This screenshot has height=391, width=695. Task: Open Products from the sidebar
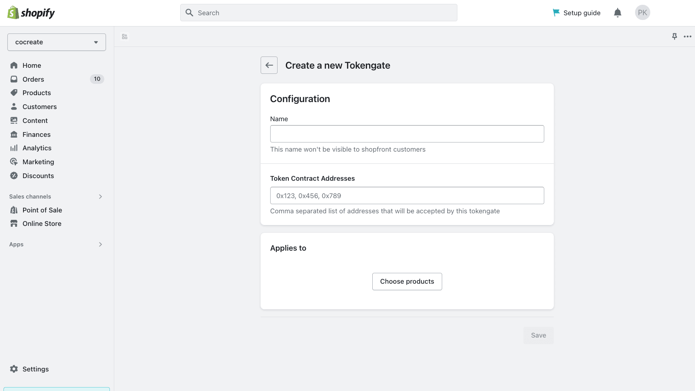click(36, 93)
